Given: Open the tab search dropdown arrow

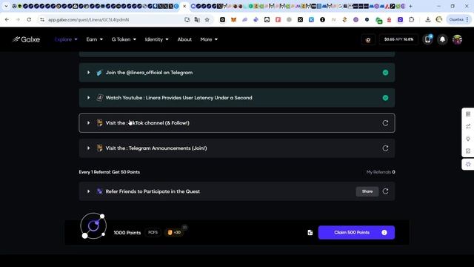Looking at the screenshot, I should pyautogui.click(x=6, y=6).
